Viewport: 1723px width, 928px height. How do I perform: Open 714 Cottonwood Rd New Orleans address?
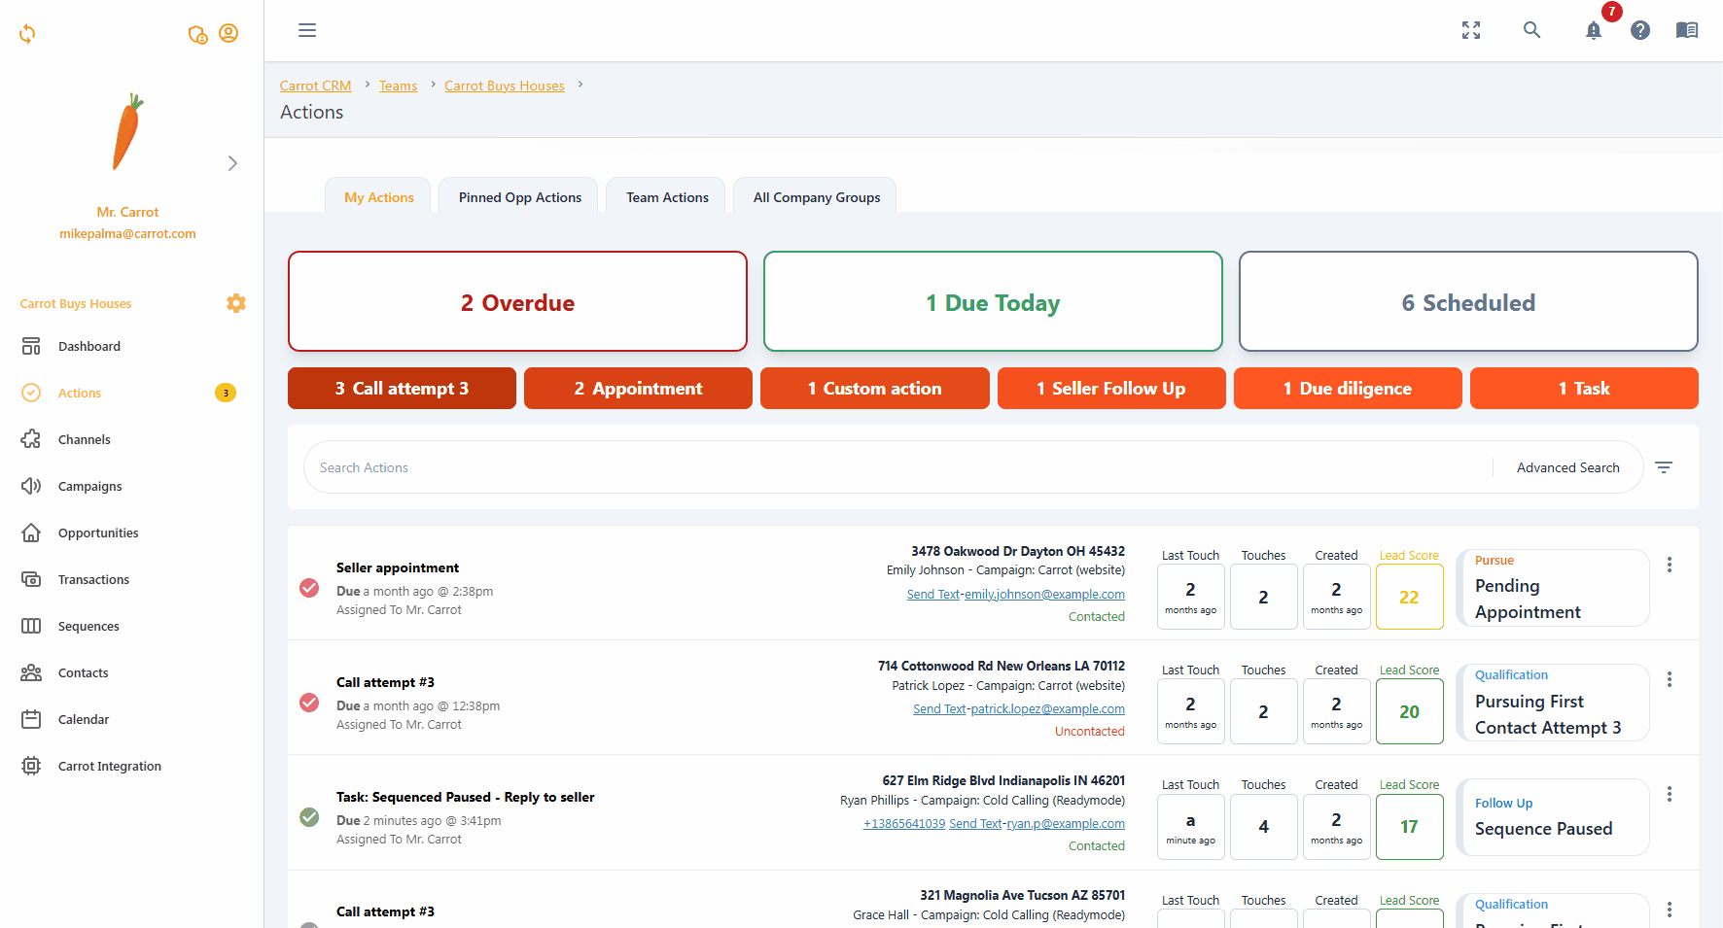point(1002,666)
